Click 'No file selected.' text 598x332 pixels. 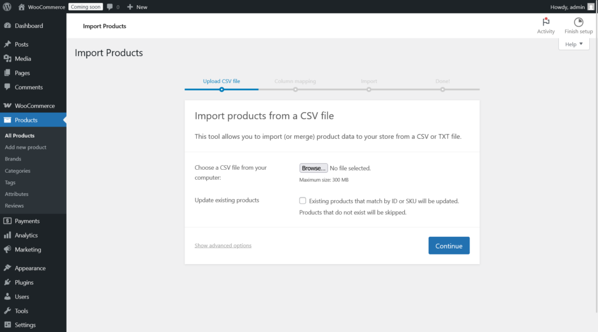click(350, 168)
